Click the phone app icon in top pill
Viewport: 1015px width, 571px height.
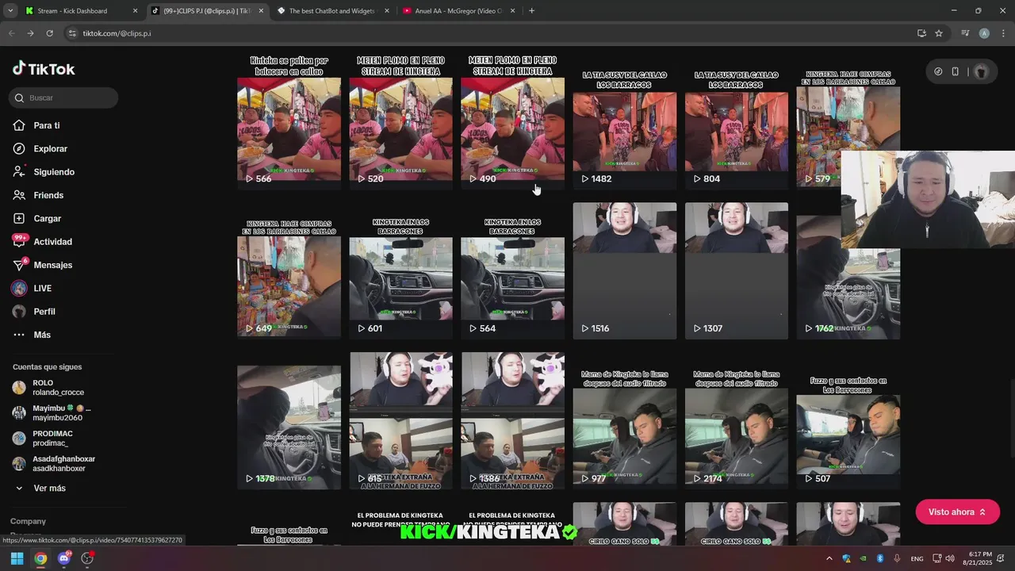tap(955, 71)
